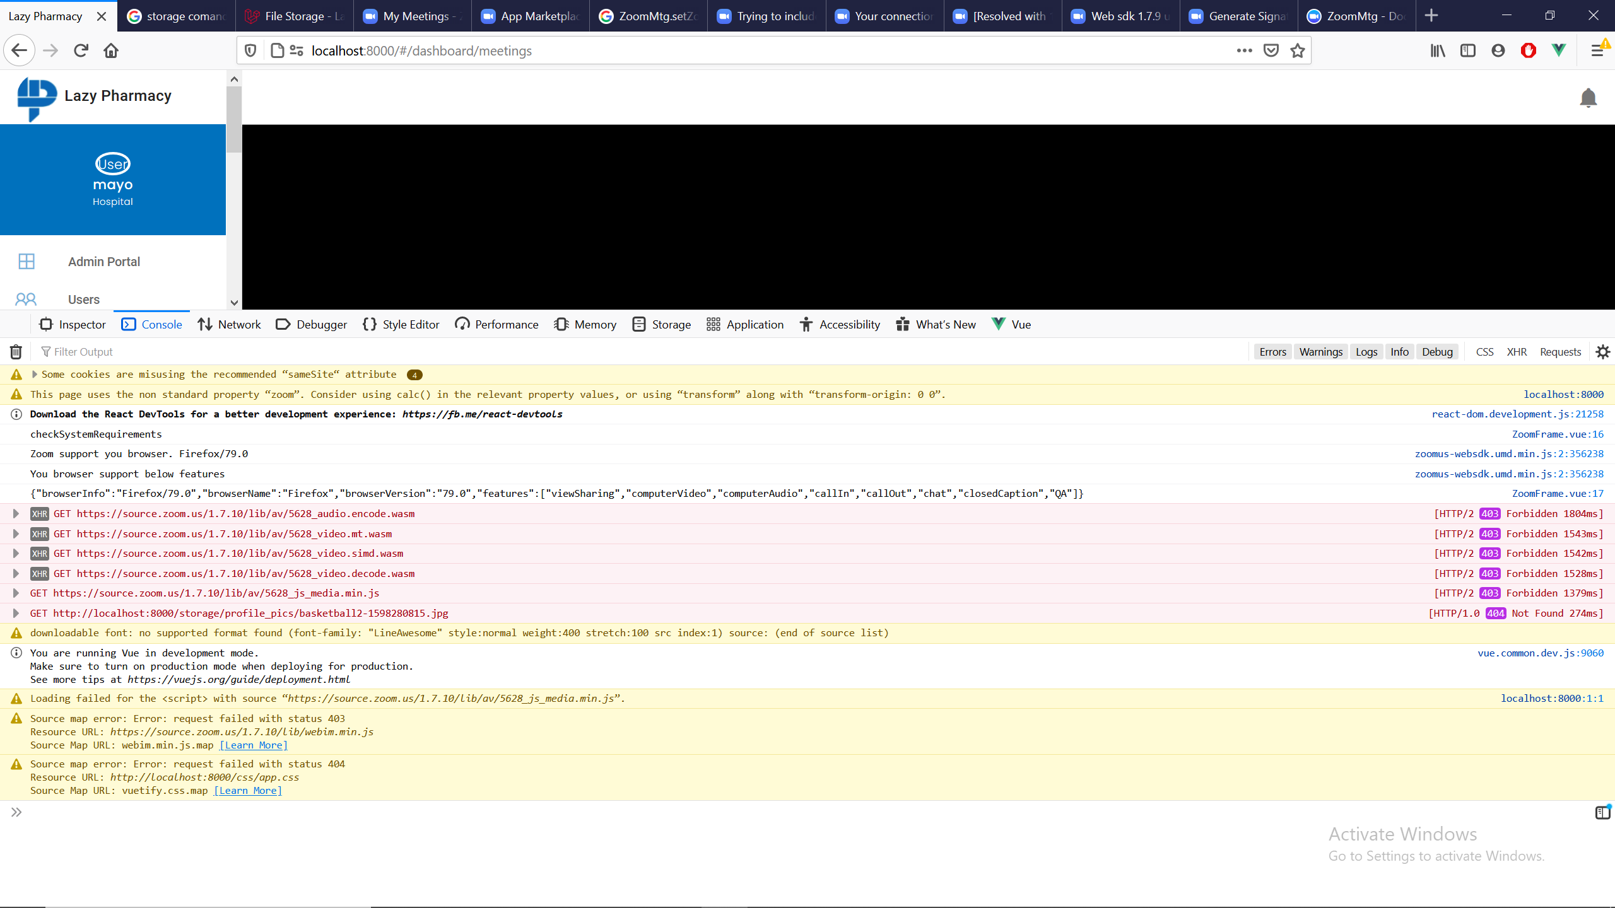The image size is (1615, 908).
Task: Expand the basketball2 jpg 404 request
Action: click(16, 613)
